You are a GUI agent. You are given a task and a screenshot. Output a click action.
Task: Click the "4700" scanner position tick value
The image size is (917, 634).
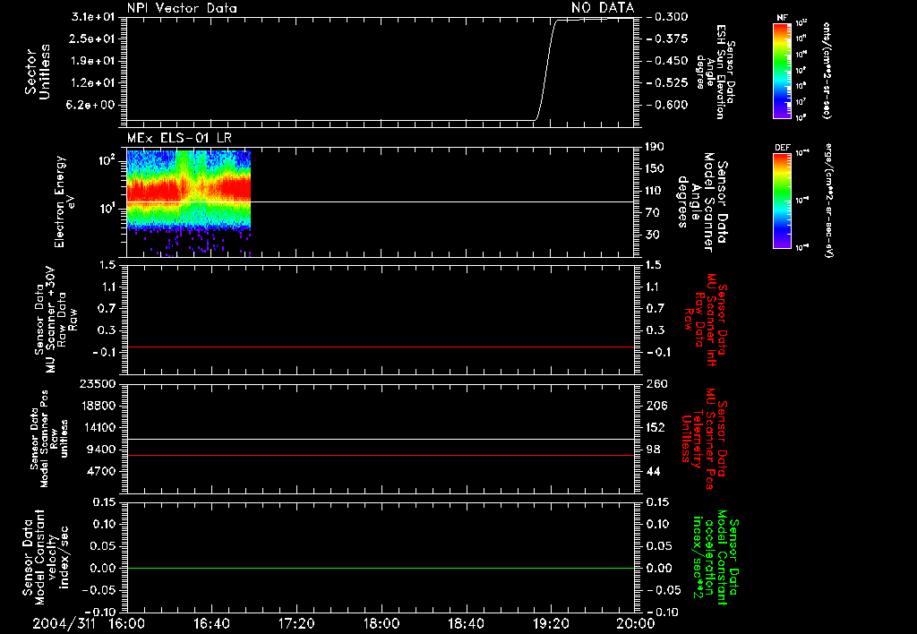pos(101,471)
